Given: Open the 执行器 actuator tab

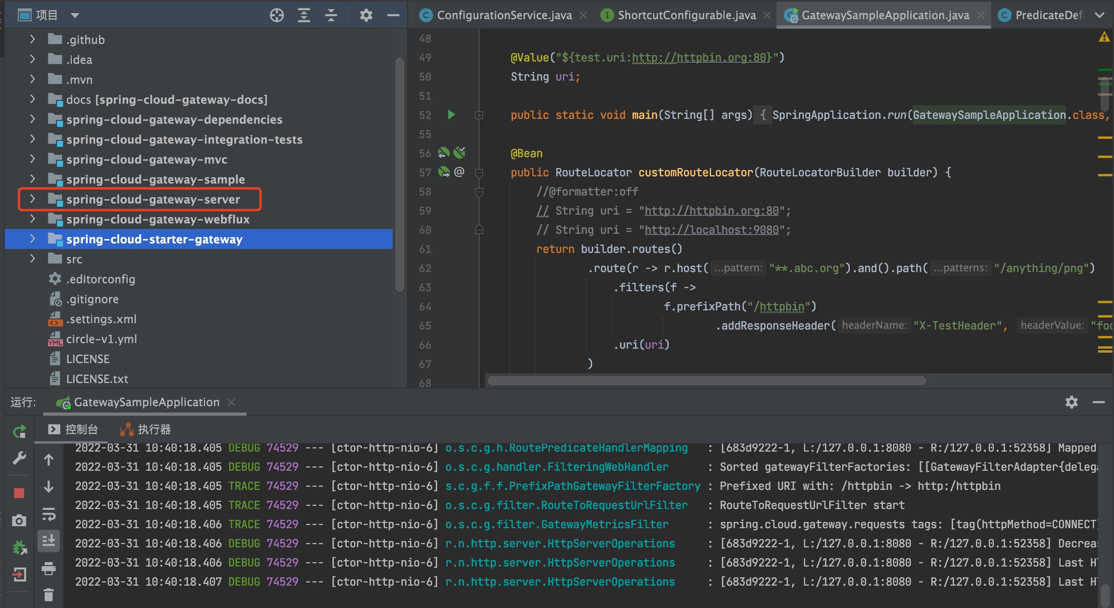Looking at the screenshot, I should [x=145, y=429].
